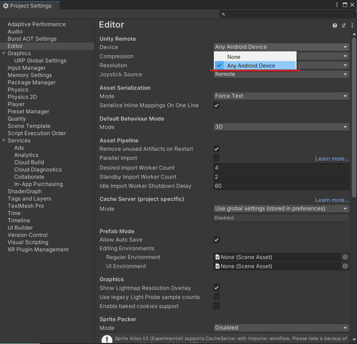The width and height of the screenshot is (357, 344).
Task: Open the Cache Server Mode dropdown
Action: 281,209
